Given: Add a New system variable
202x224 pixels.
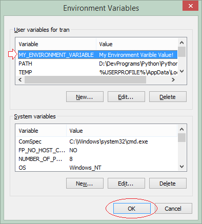Looking at the screenshot, I should pyautogui.click(x=85, y=184).
